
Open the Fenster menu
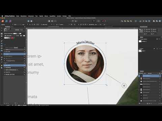64,16
